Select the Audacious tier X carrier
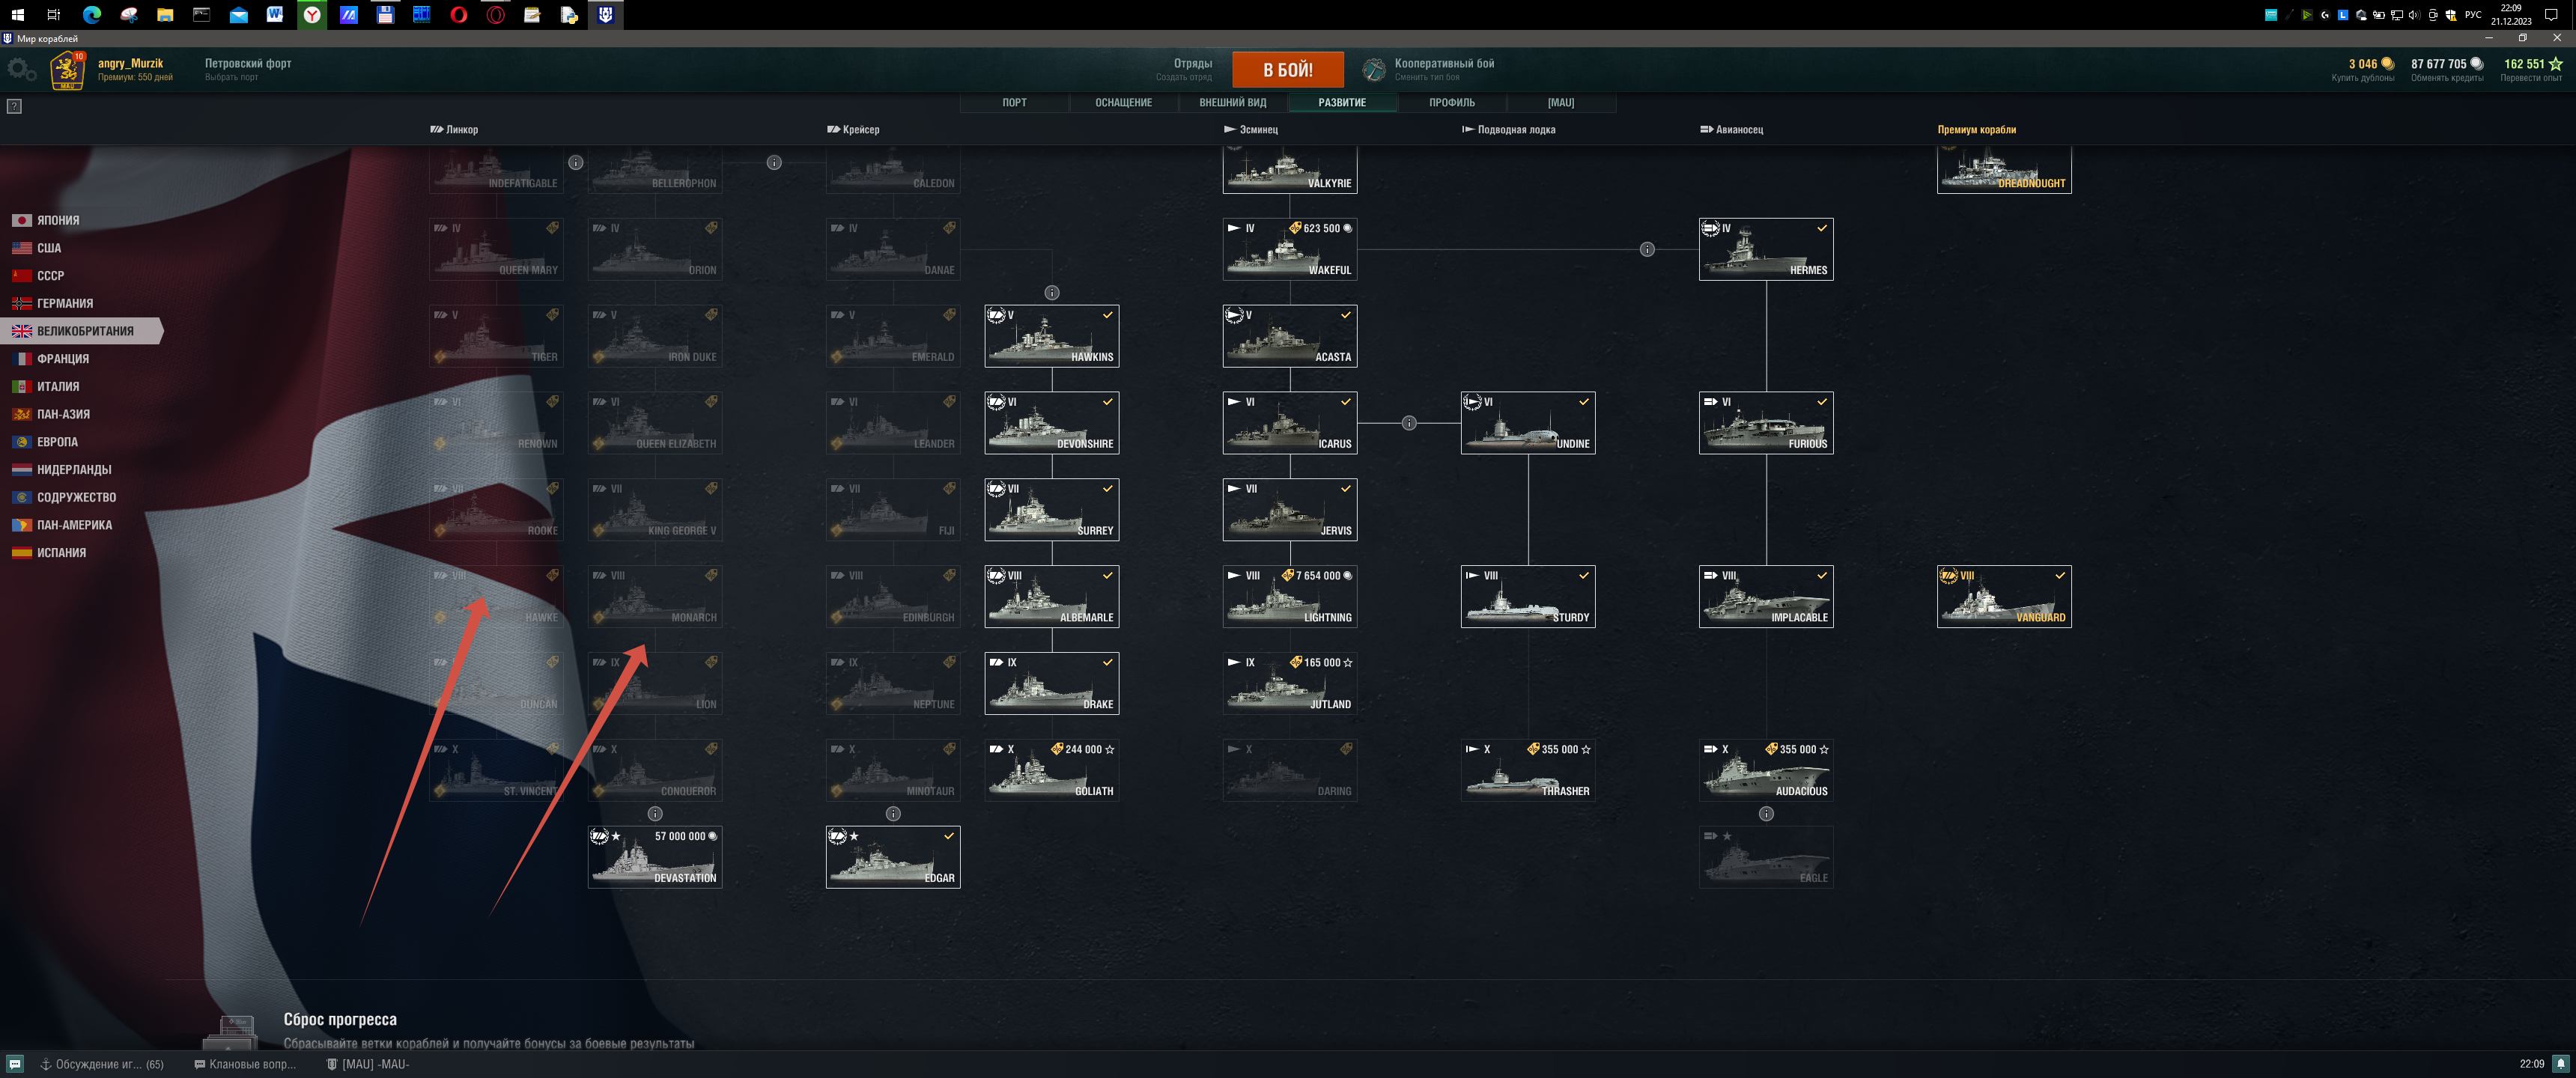The width and height of the screenshot is (2576, 1078). pos(1766,770)
